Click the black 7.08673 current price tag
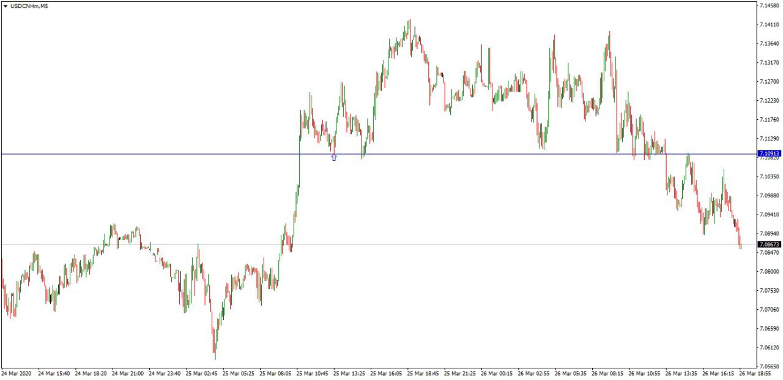The height and width of the screenshot is (380, 783). [x=769, y=244]
